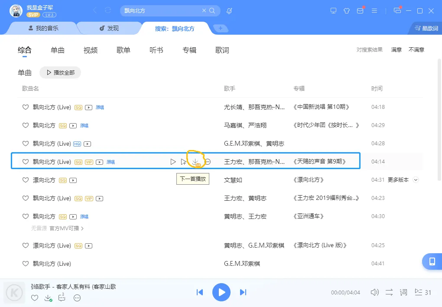The width and height of the screenshot is (442, 307).
Task: Open comments for current song
Action: [x=62, y=297]
